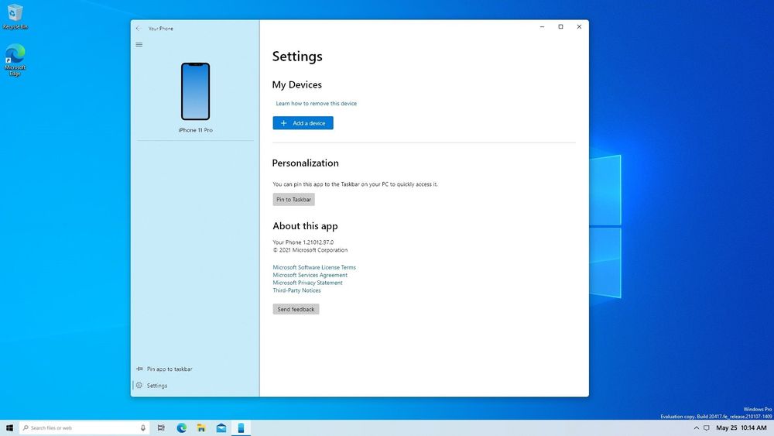The height and width of the screenshot is (436, 774).
Task: Click the Settings gear in sidebar
Action: tap(139, 386)
